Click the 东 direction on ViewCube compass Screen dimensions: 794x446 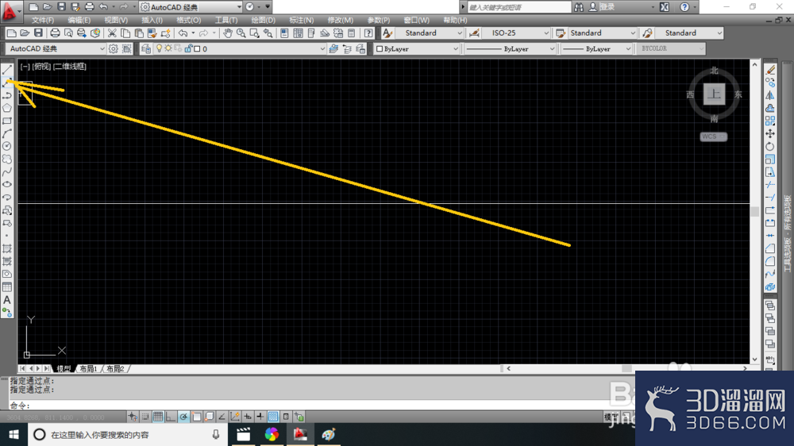click(x=738, y=94)
